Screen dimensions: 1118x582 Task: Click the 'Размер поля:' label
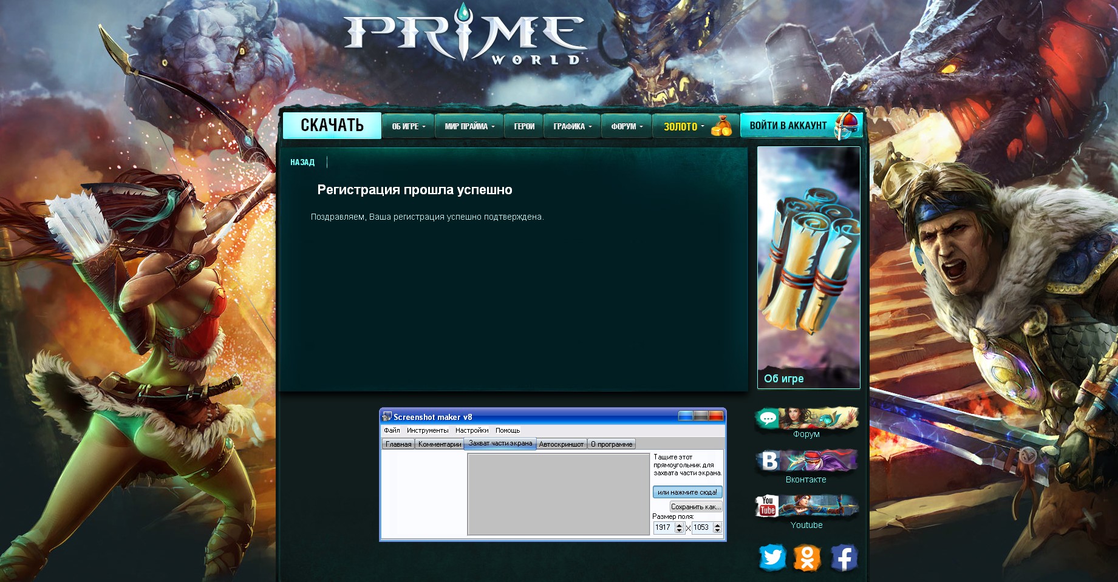(x=673, y=516)
